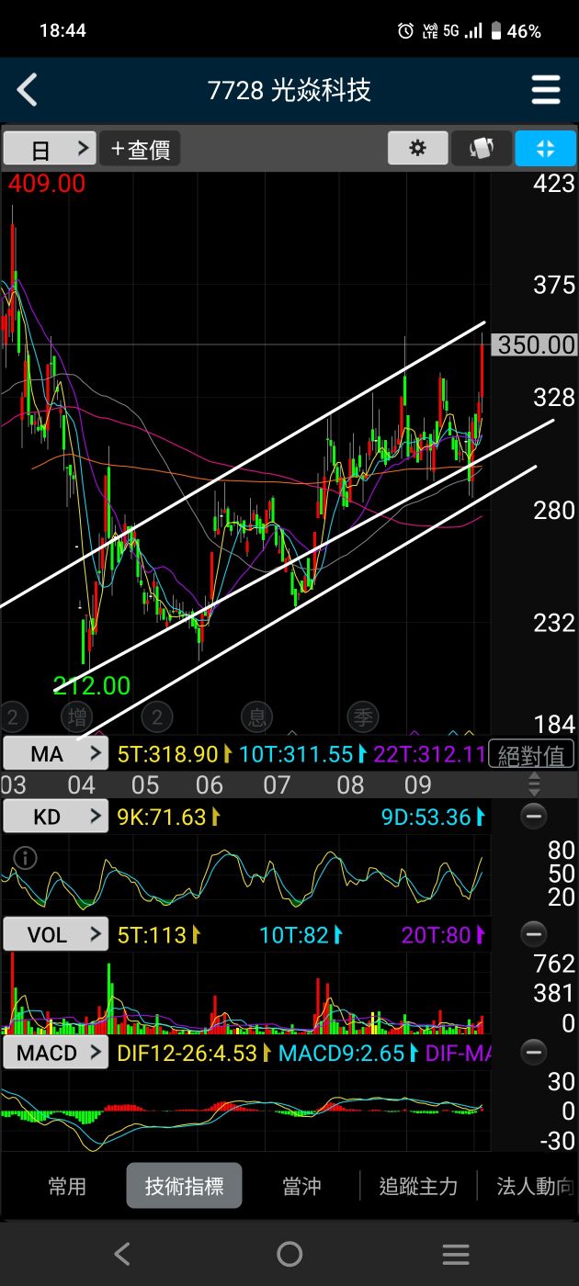Tap the 409.00 high price label
The image size is (579, 1286).
tap(46, 184)
